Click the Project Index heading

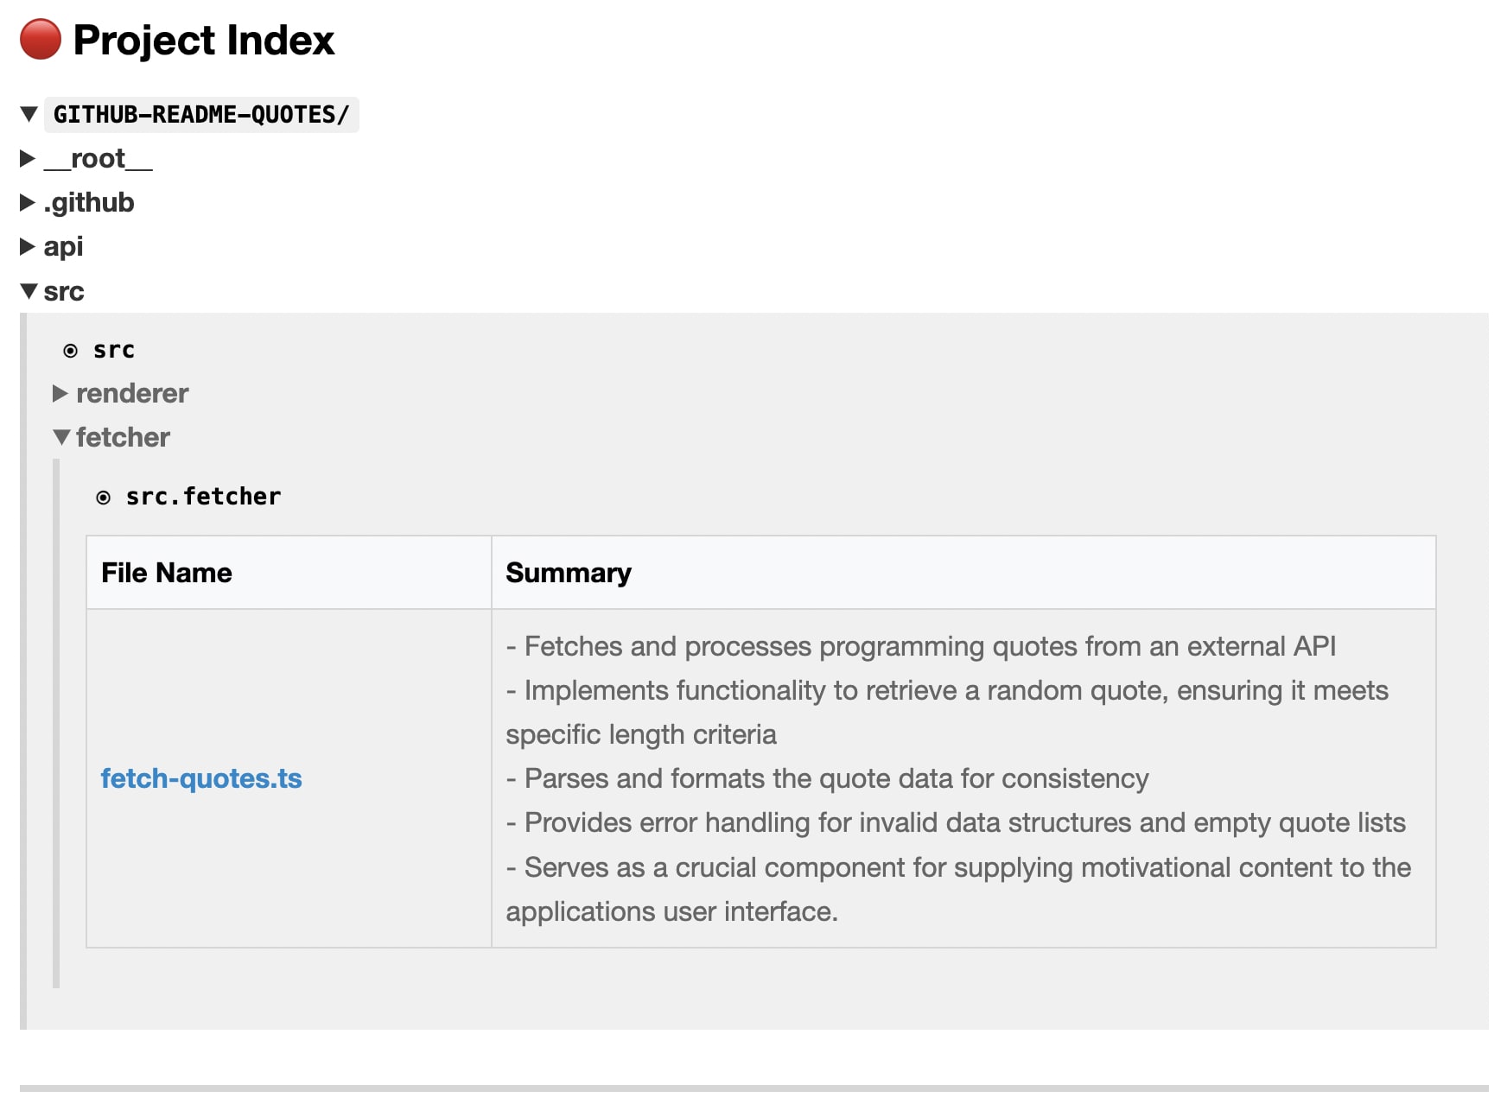(x=204, y=40)
